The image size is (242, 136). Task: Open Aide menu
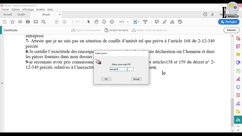tap(50, 9)
